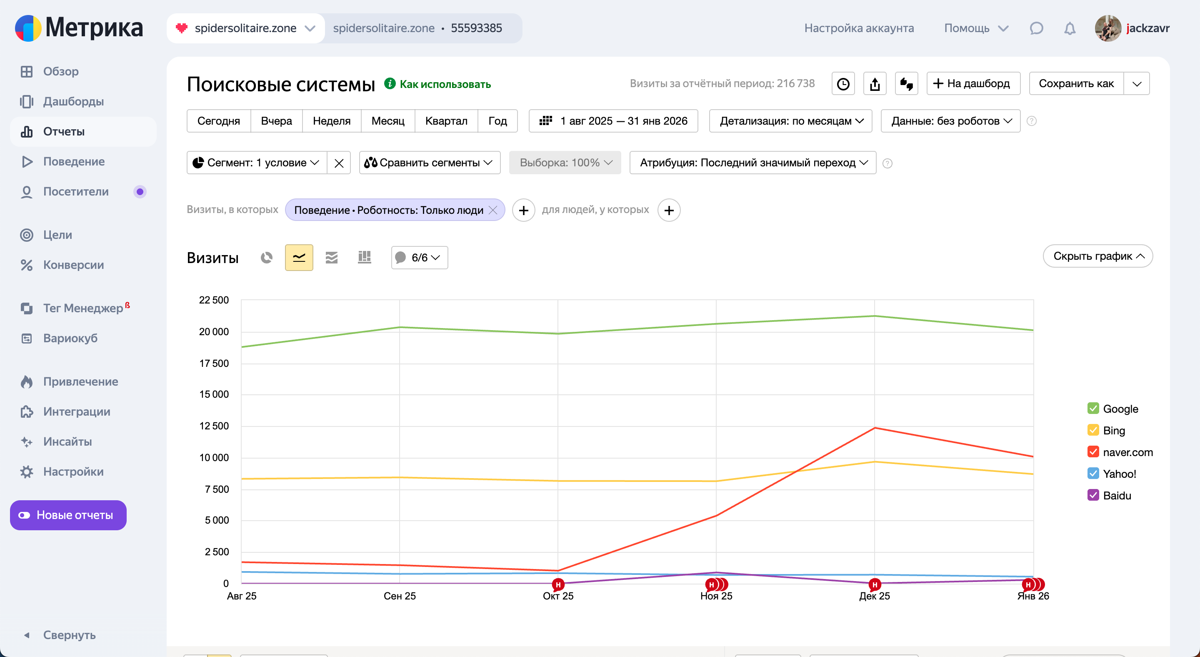Open the Как использовать link
Screen dimensions: 1200x657
(445, 84)
